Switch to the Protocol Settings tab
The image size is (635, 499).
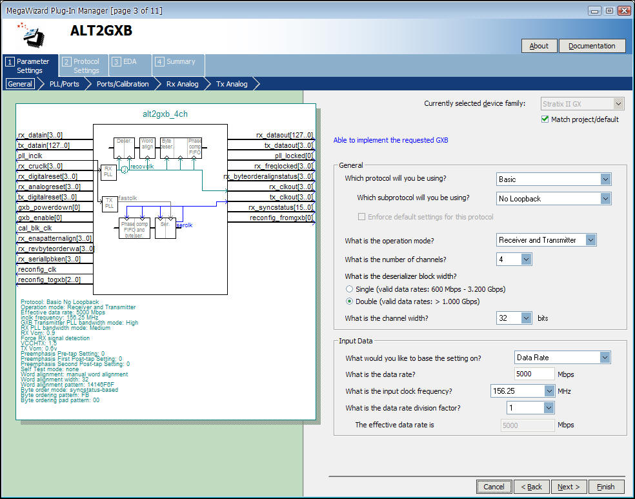[x=83, y=66]
